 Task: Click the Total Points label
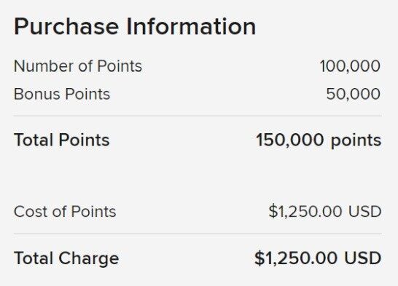click(x=62, y=140)
